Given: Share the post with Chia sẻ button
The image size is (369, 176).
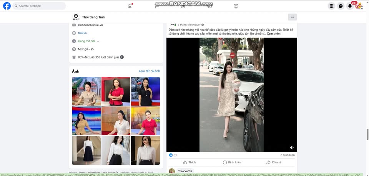Looking at the screenshot, I should (x=274, y=162).
